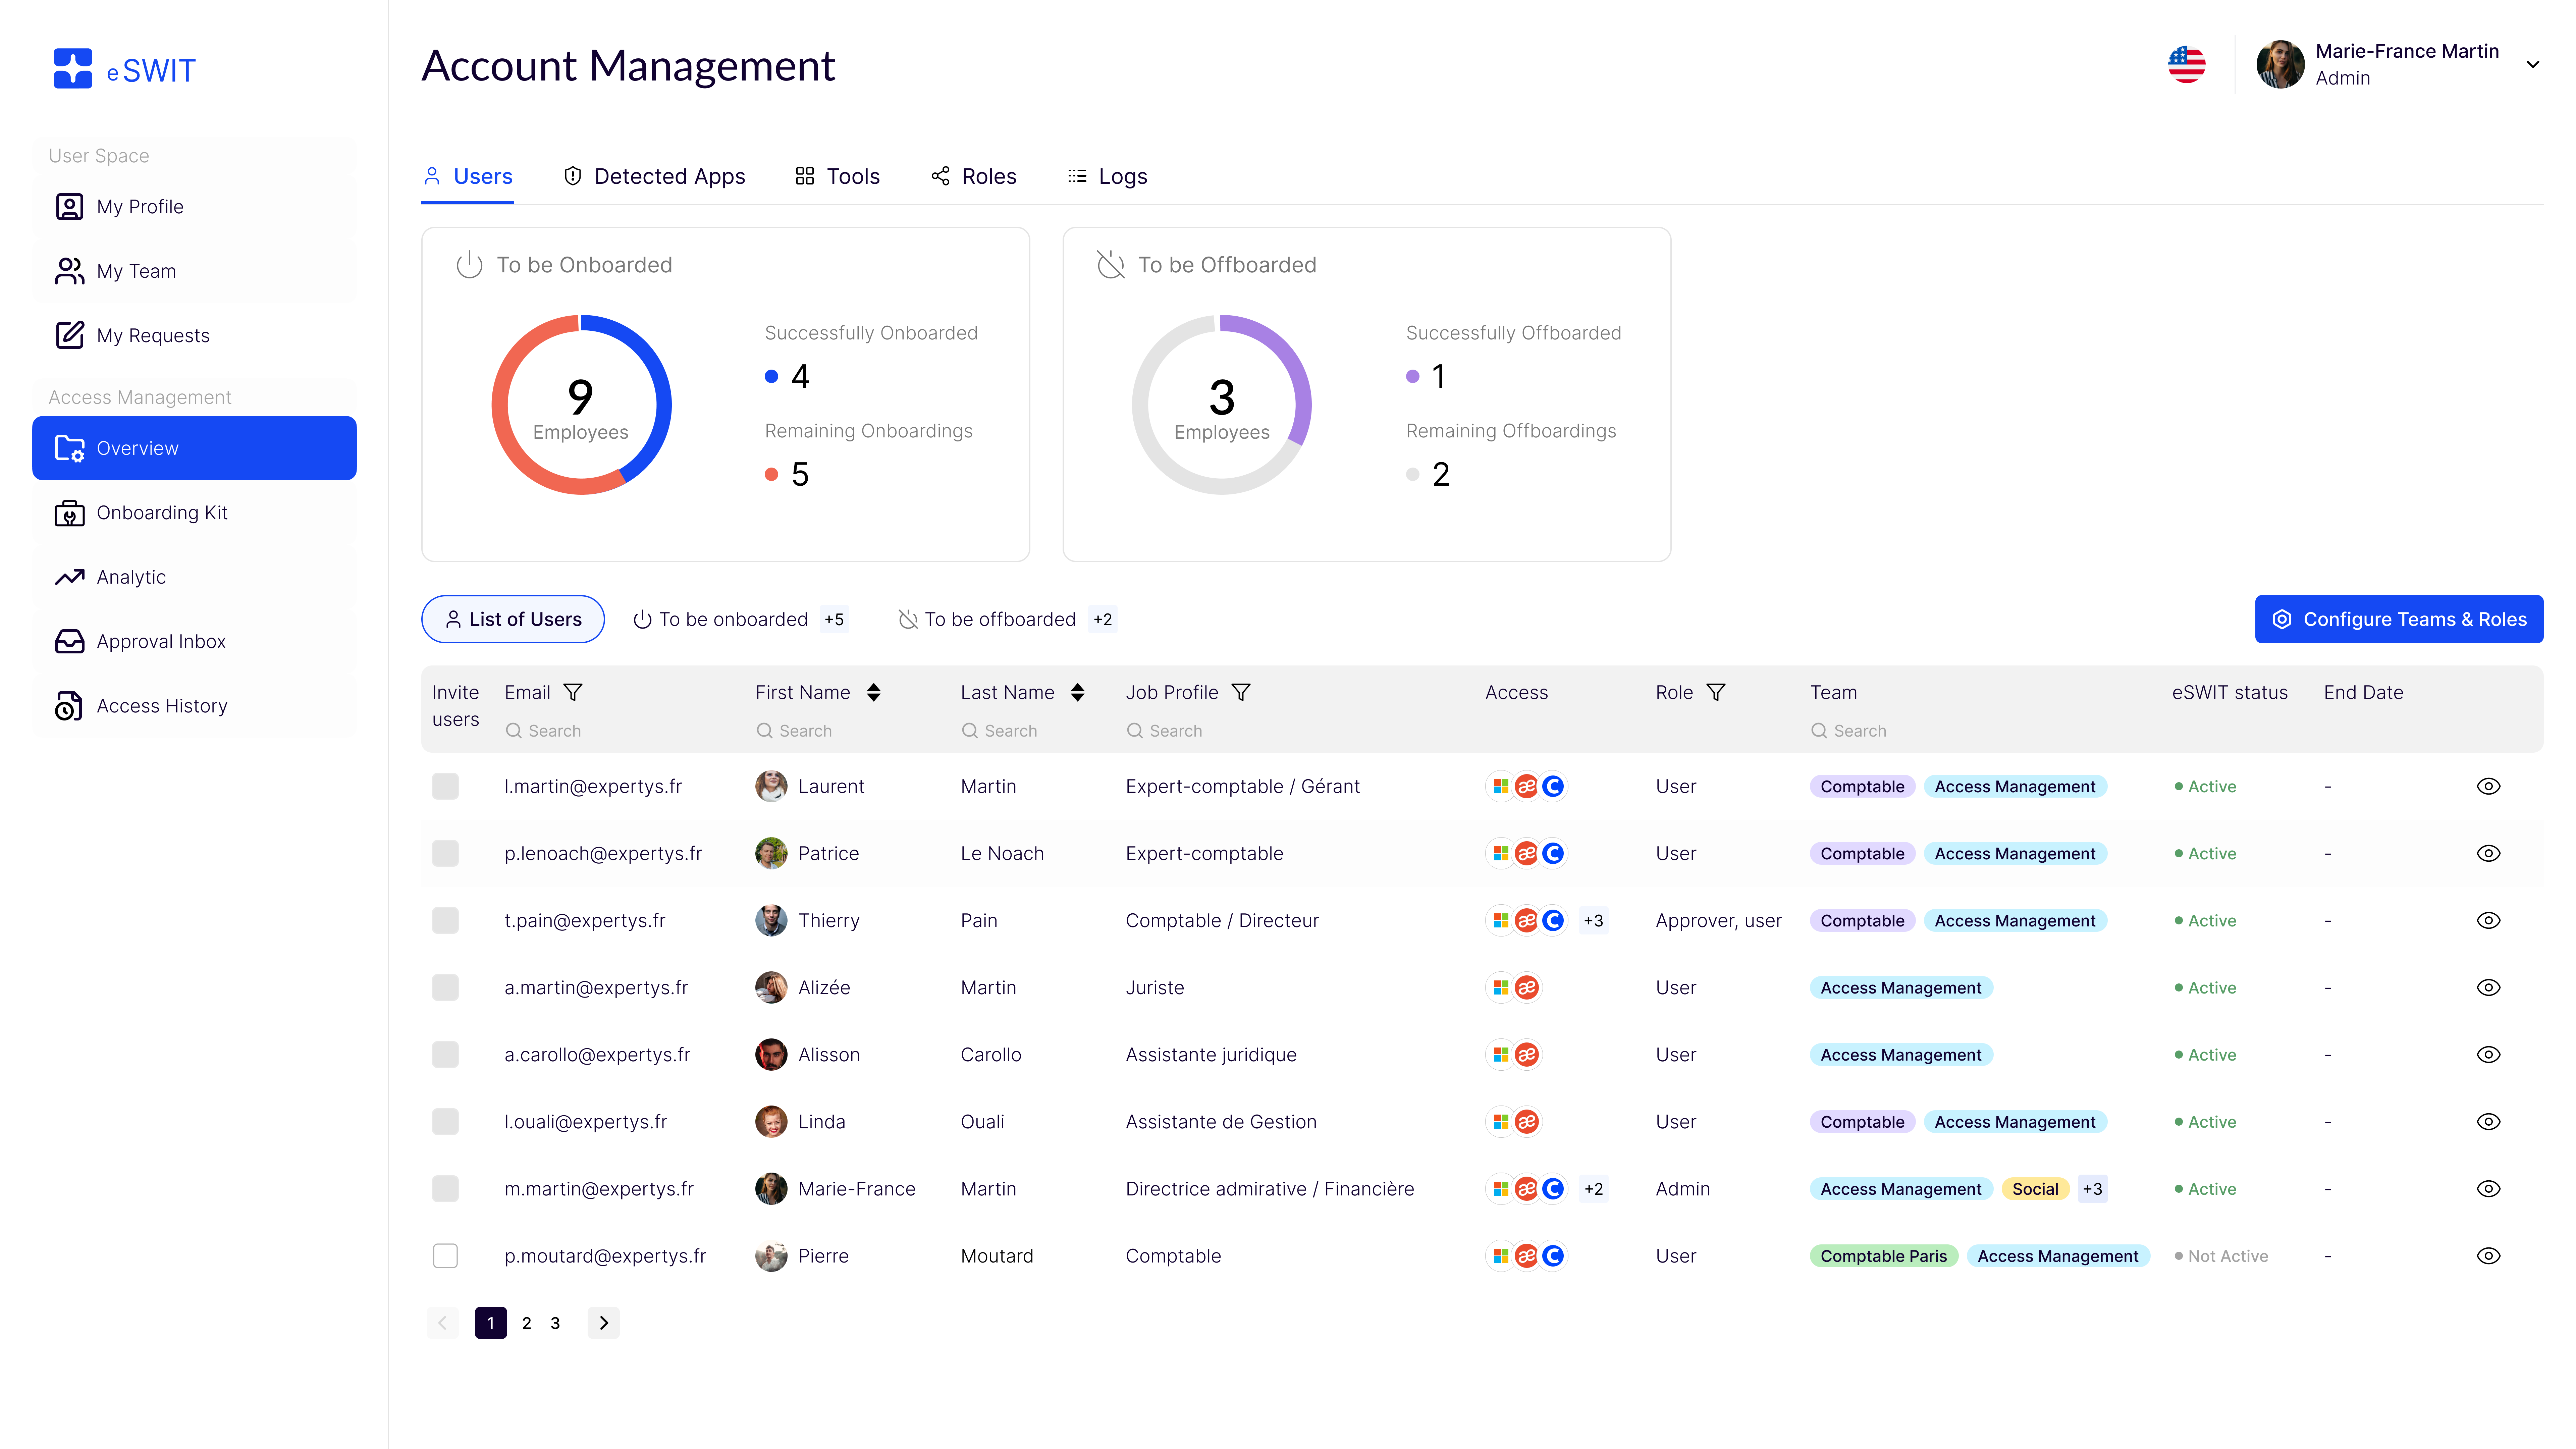Click the previous page arrow

tap(442, 1323)
